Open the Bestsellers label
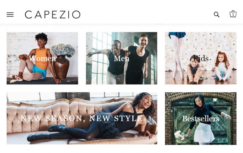 tap(201, 119)
